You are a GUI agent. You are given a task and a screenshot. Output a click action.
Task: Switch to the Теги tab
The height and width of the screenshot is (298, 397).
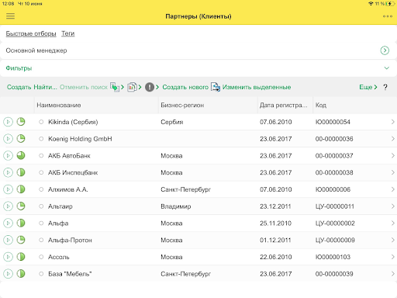(68, 33)
